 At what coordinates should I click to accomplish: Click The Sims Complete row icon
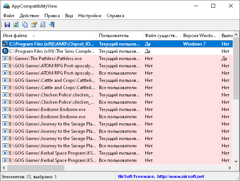5,51
